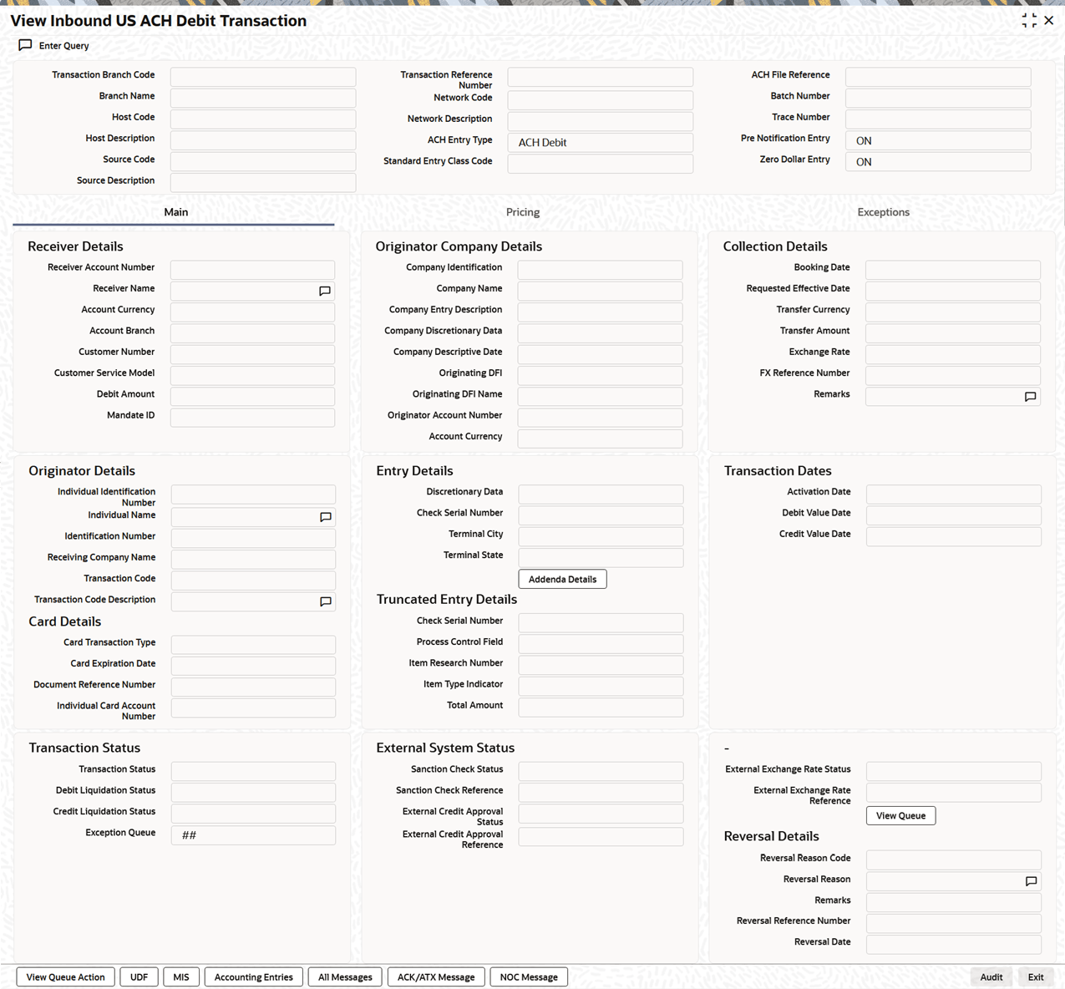
Task: Click Standard Entry Class Code field
Action: [x=601, y=163]
